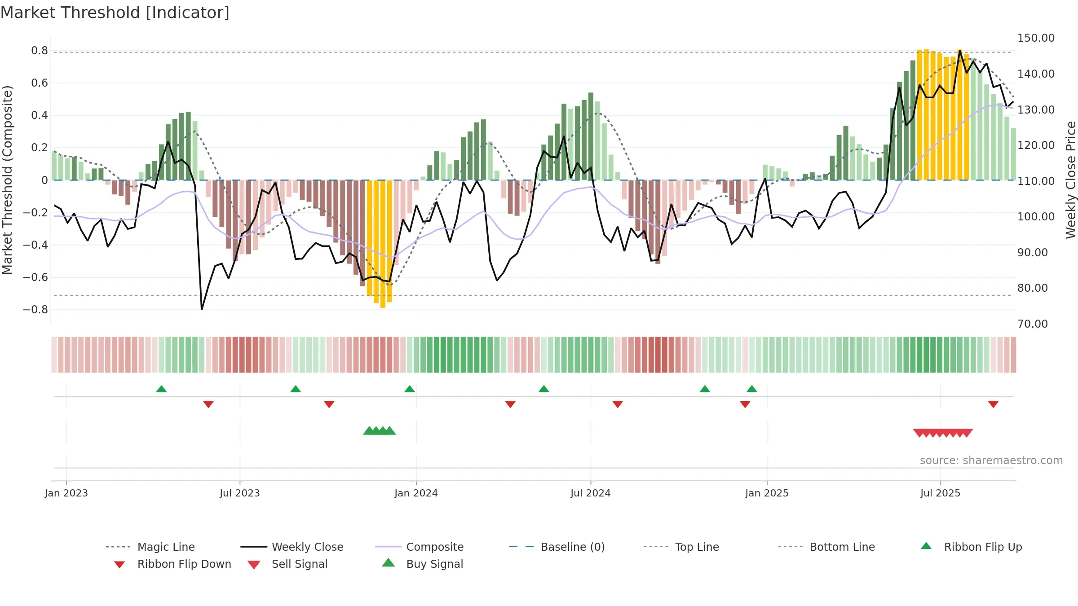Click the 150.00 price tick label
Screen dimensions: 1078x606
pyautogui.click(x=1036, y=38)
